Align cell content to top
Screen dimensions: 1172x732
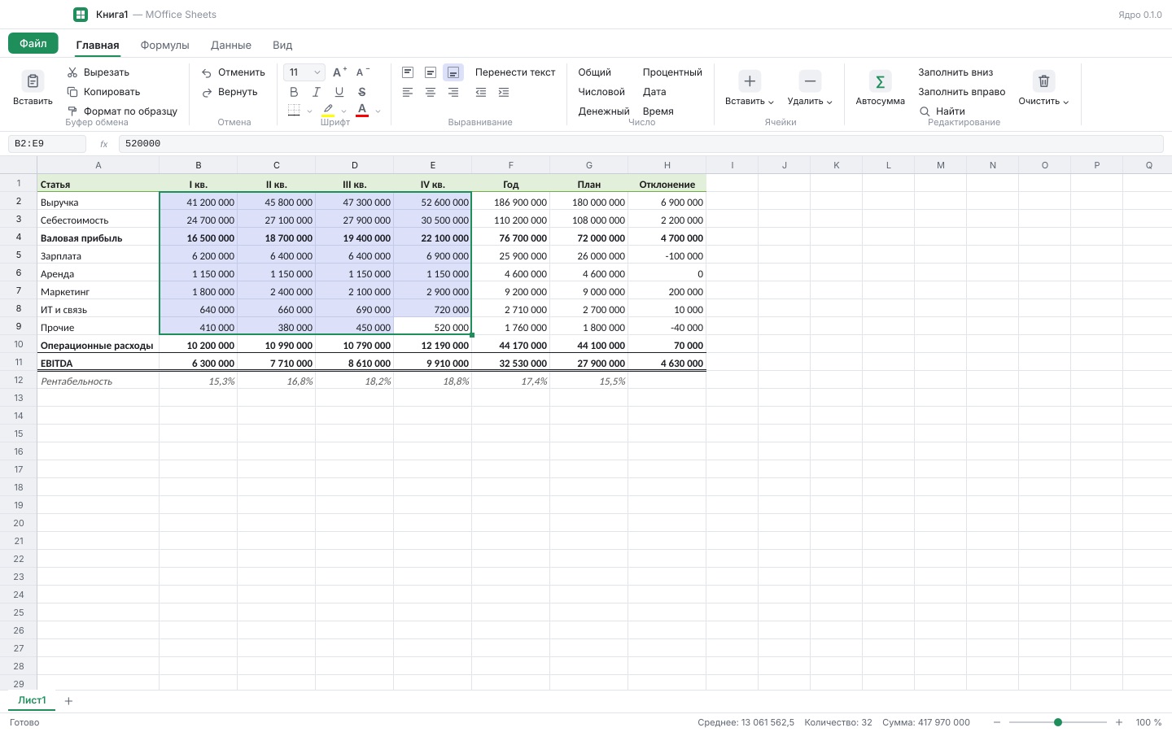point(408,72)
